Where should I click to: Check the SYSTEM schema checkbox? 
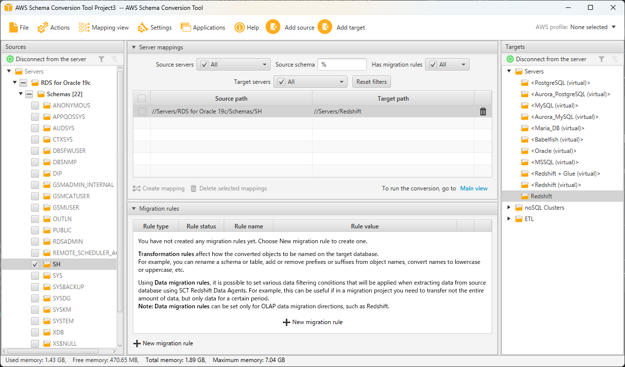[x=35, y=321]
